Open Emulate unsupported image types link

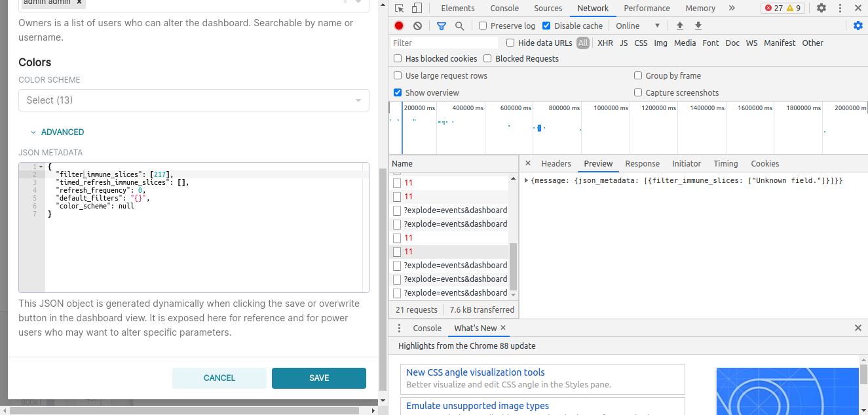click(x=478, y=406)
